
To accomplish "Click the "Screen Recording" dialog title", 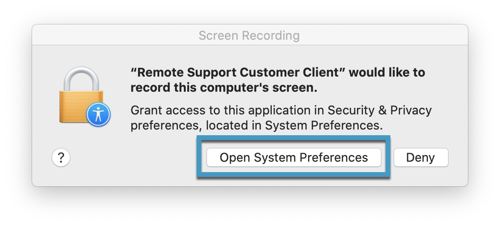I will tap(249, 35).
